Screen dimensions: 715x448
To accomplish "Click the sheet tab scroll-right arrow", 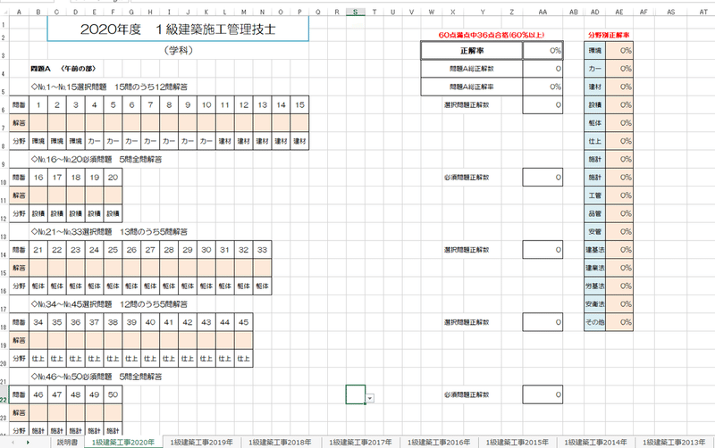I will [28, 443].
